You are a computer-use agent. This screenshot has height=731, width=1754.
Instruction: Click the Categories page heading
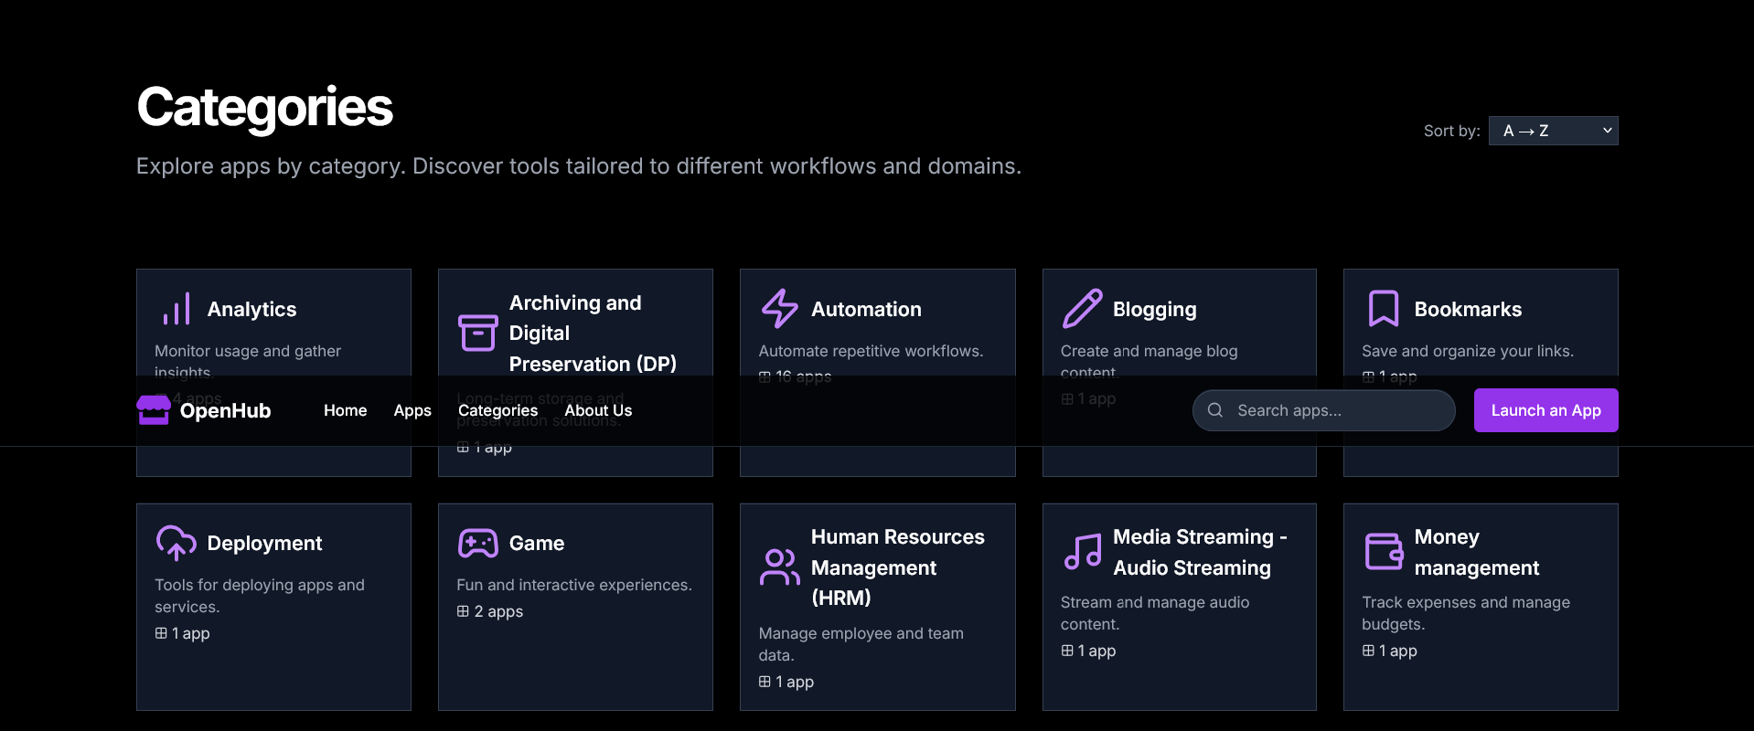point(264,107)
